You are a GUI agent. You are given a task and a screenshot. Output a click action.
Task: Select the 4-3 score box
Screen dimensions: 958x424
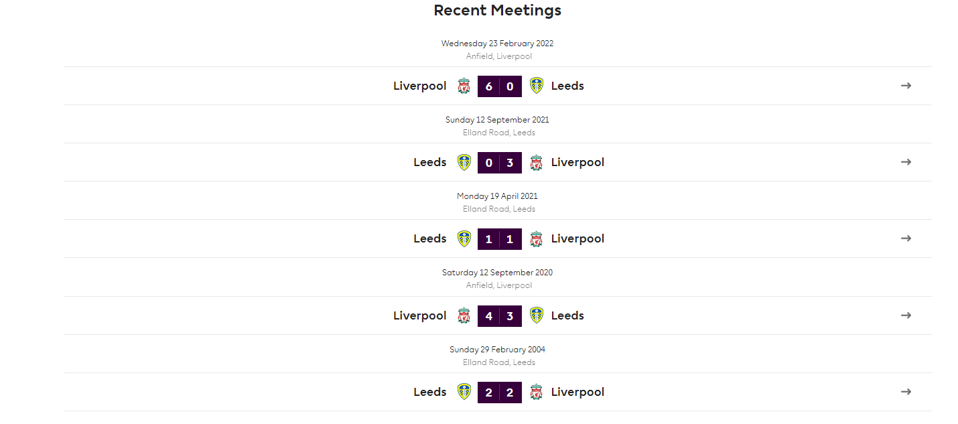pos(500,315)
